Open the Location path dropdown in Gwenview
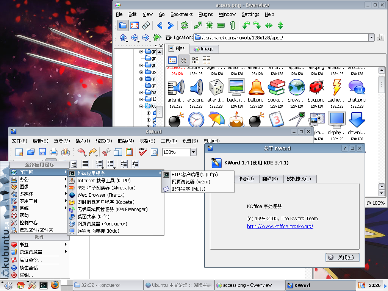Viewport: 388px width, 291px height. tap(371, 38)
